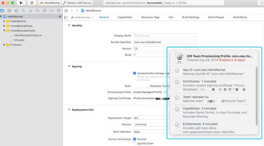Go forward in editor history

pyautogui.click(x=77, y=11)
